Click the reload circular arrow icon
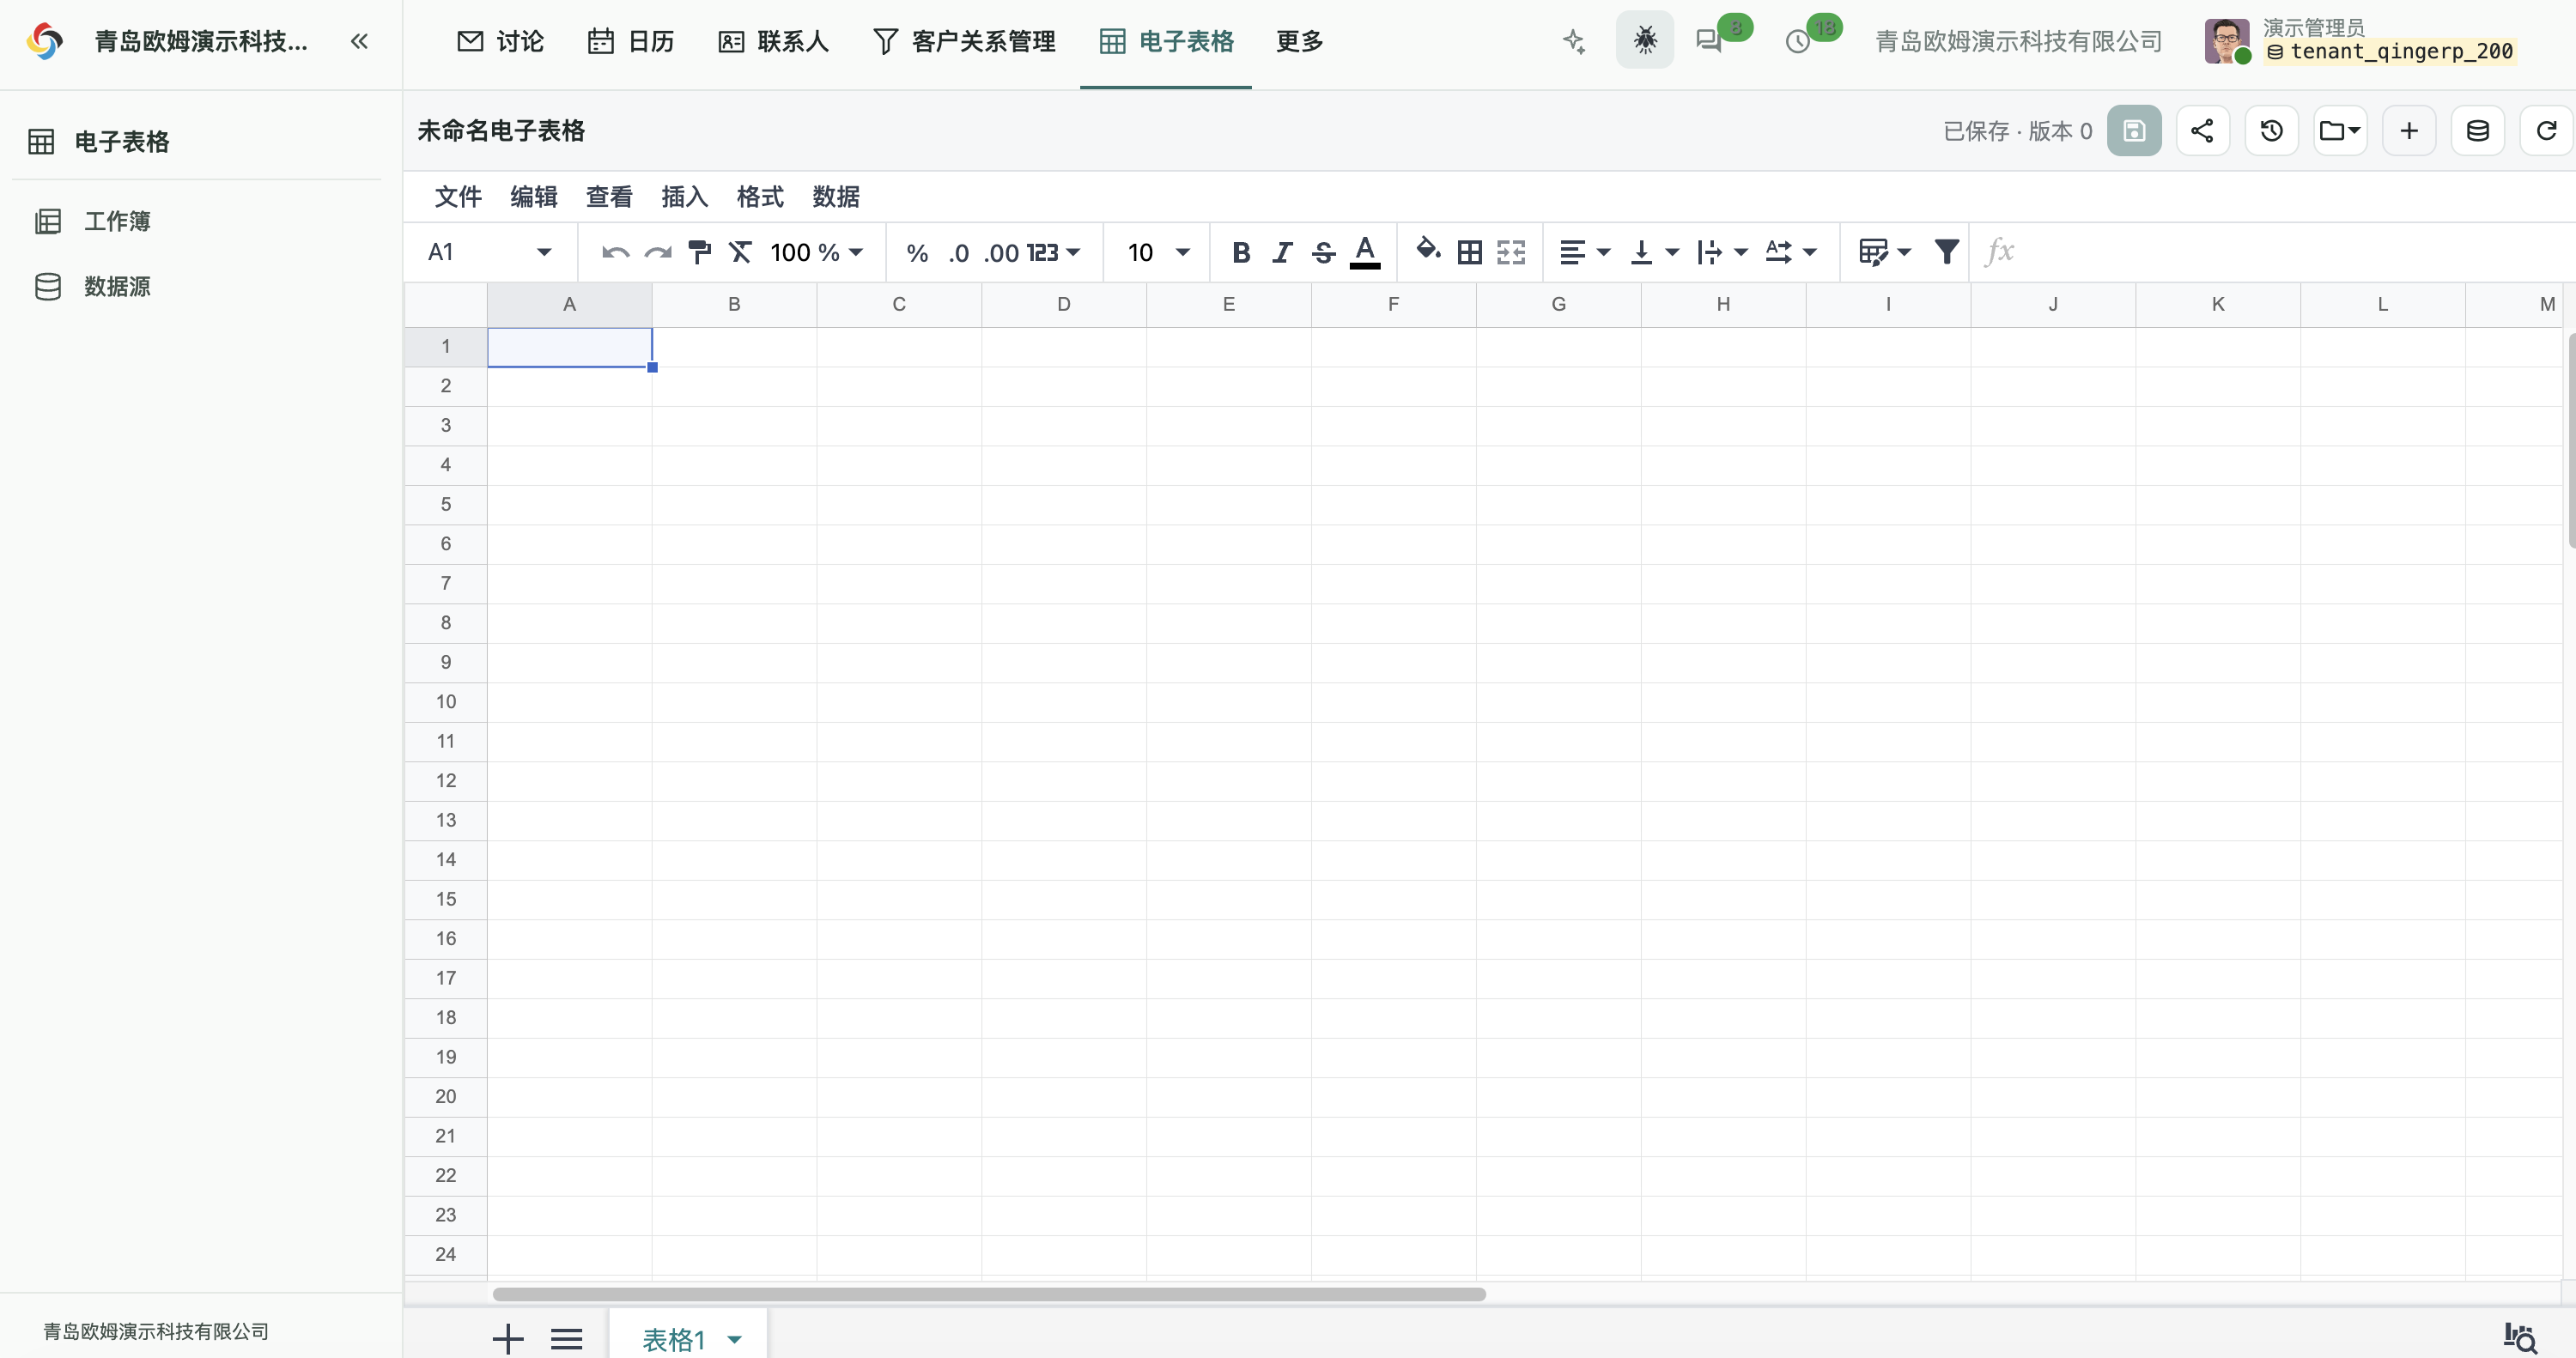Viewport: 2576px width, 1358px height. [2547, 130]
